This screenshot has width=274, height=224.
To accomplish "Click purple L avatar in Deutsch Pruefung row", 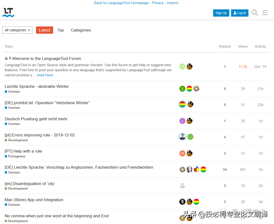I will click(182, 121).
